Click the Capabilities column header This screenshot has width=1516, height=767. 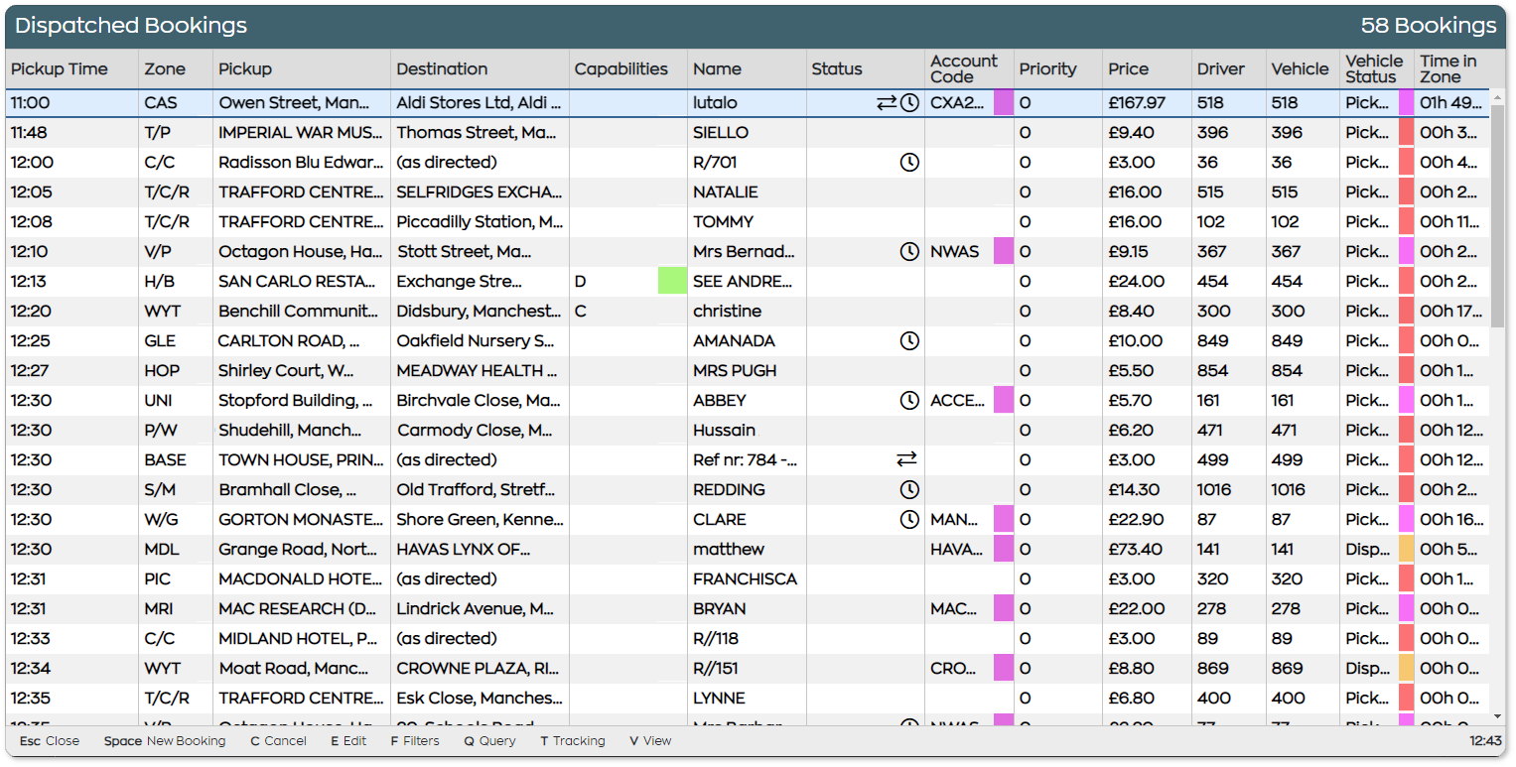[628, 69]
